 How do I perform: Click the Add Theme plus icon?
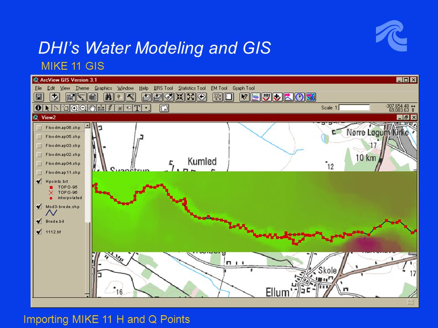(x=55, y=97)
